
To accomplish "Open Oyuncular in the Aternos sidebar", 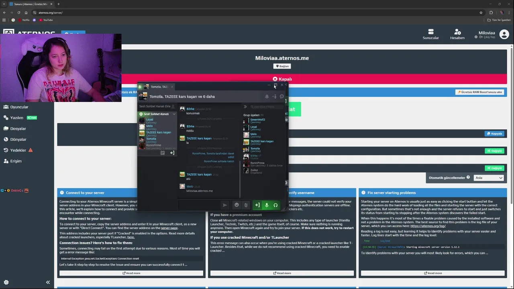I will (x=16, y=107).
